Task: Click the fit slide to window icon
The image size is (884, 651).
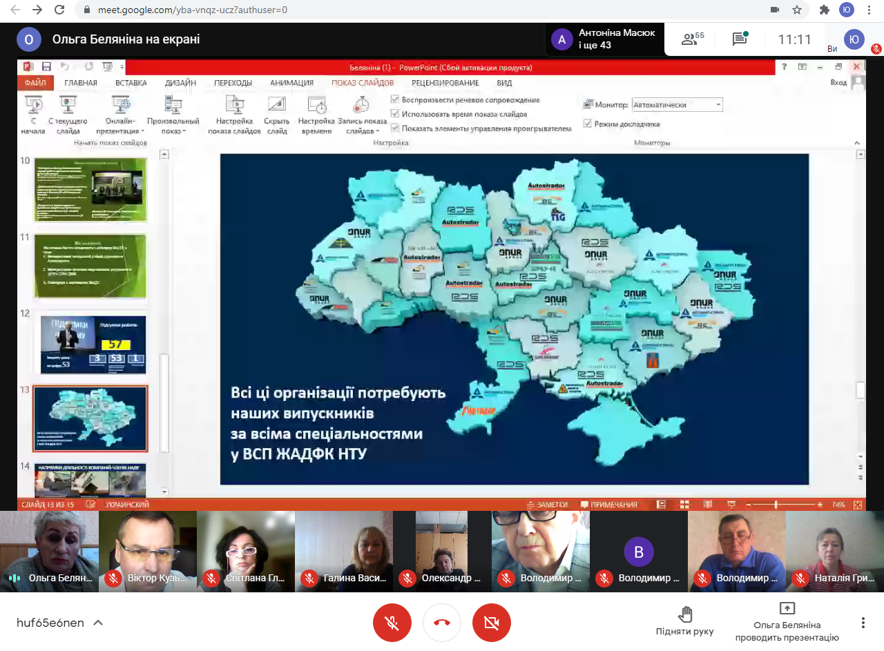Action: pyautogui.click(x=858, y=505)
